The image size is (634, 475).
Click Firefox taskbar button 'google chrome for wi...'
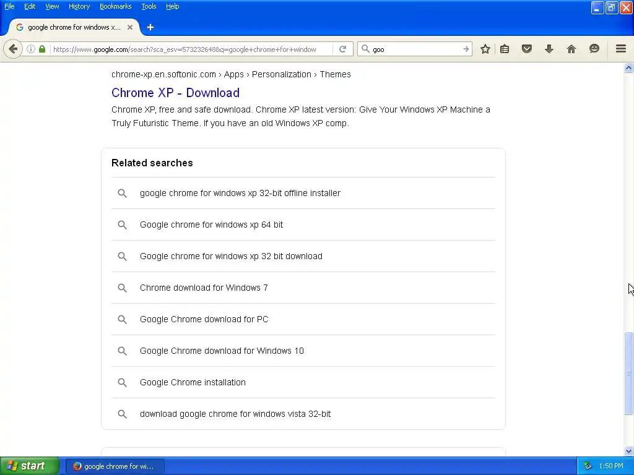(115, 466)
